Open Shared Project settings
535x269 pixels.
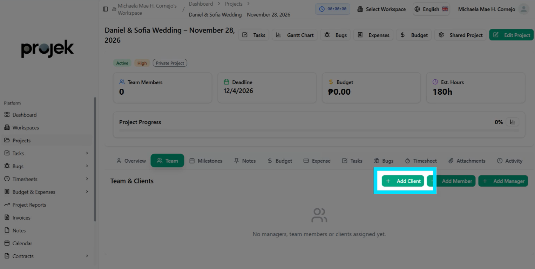pos(460,35)
